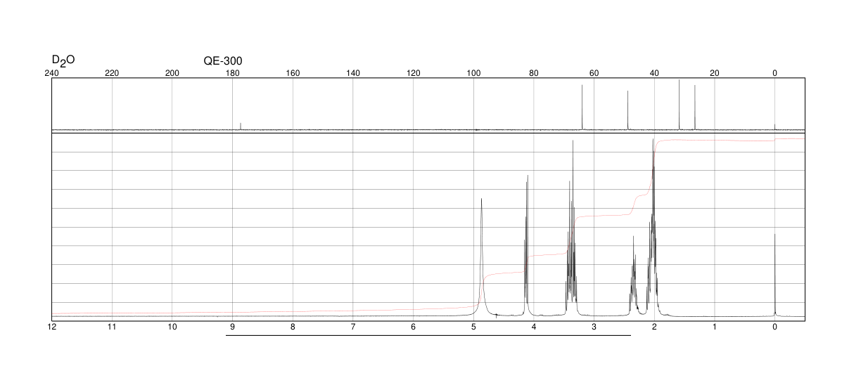Click the 2 ppm proton axis label
The image size is (861, 371).
(654, 327)
